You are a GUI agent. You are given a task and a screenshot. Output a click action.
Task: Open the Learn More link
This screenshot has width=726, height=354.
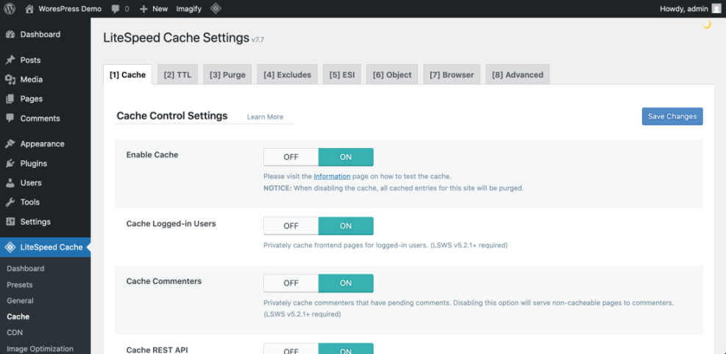(265, 117)
